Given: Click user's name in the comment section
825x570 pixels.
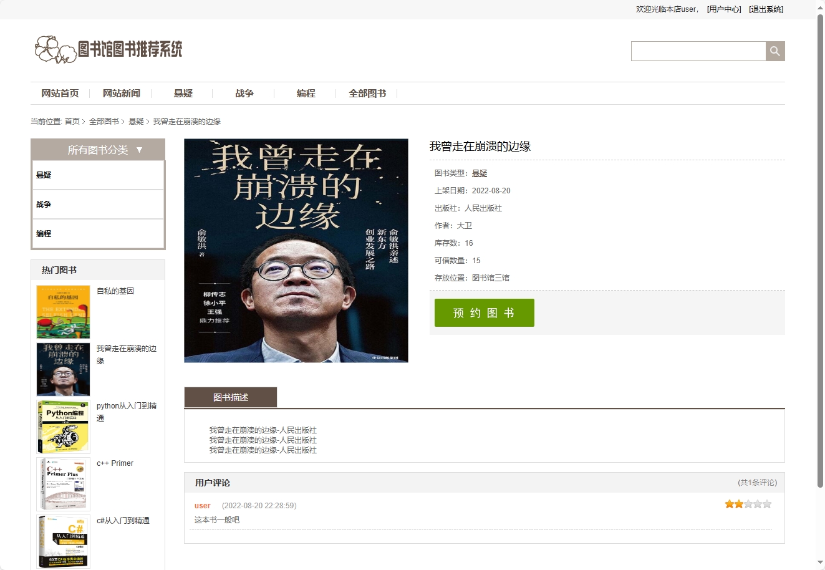Looking at the screenshot, I should (202, 505).
